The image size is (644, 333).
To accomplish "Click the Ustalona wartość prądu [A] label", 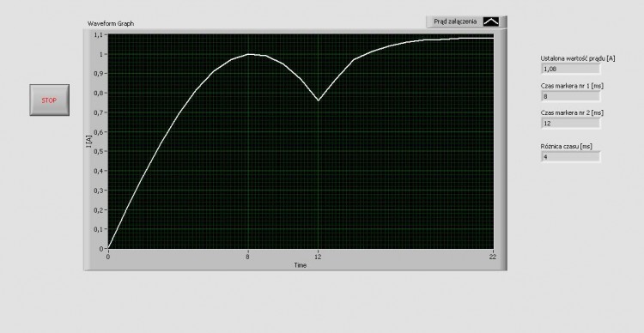I will click(578, 58).
